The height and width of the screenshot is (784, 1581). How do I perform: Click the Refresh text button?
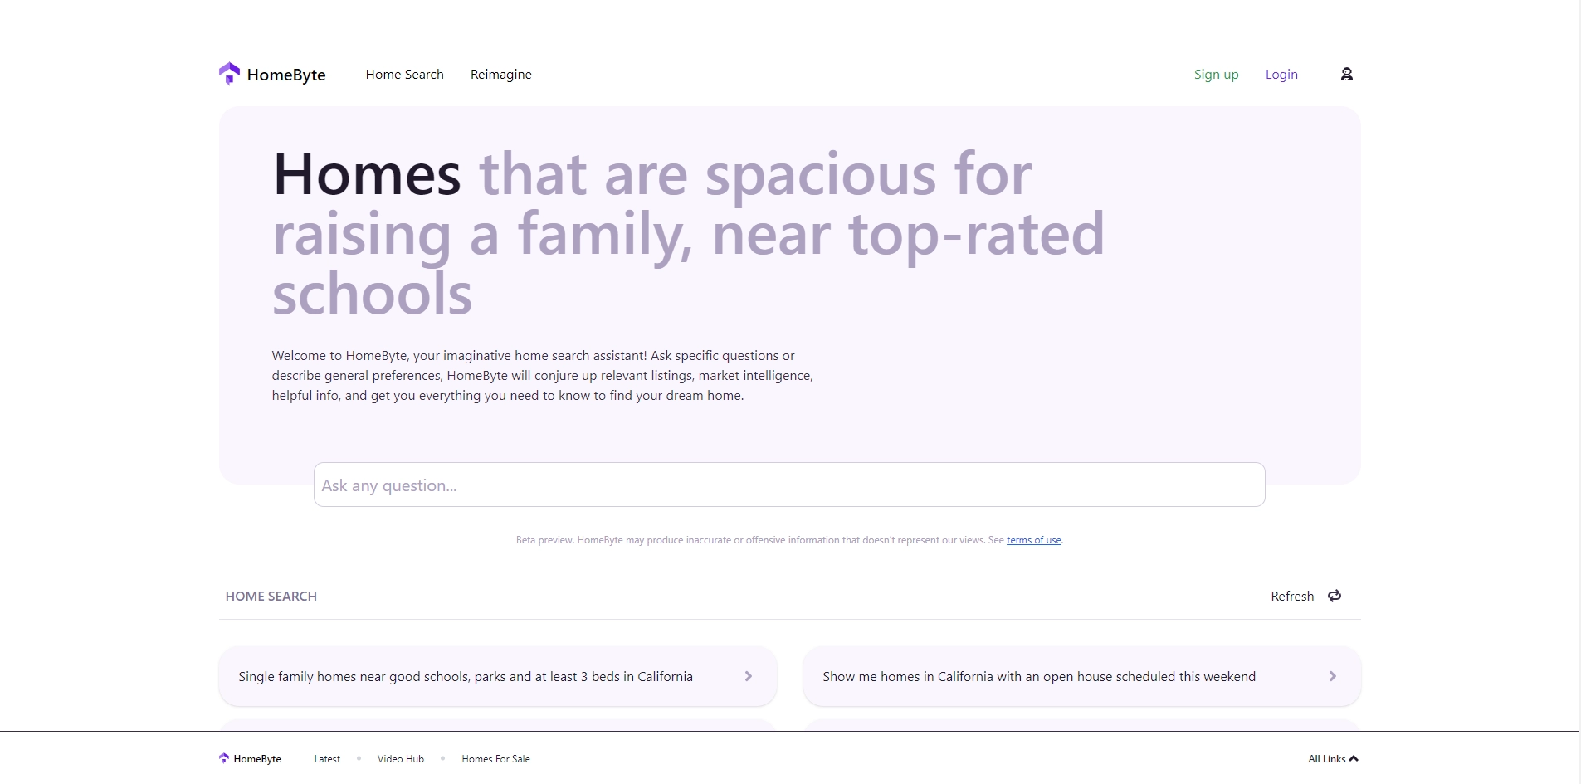click(1291, 596)
